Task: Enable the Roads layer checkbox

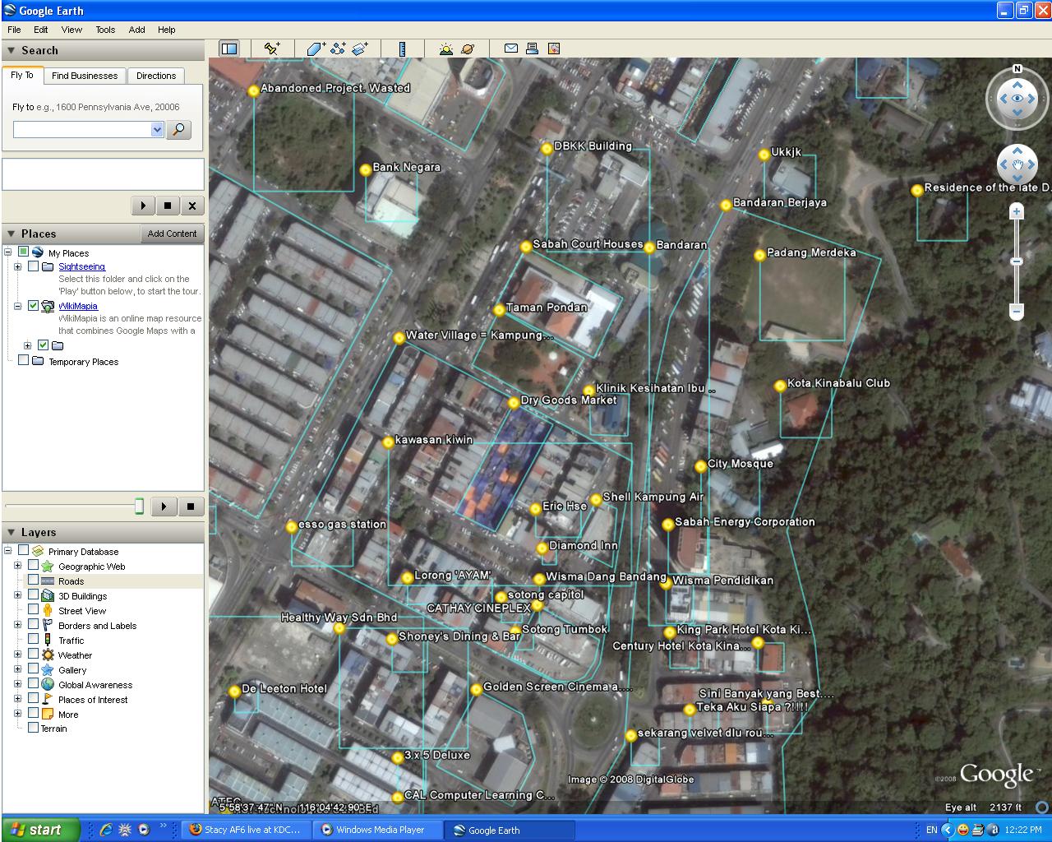Action: (33, 581)
